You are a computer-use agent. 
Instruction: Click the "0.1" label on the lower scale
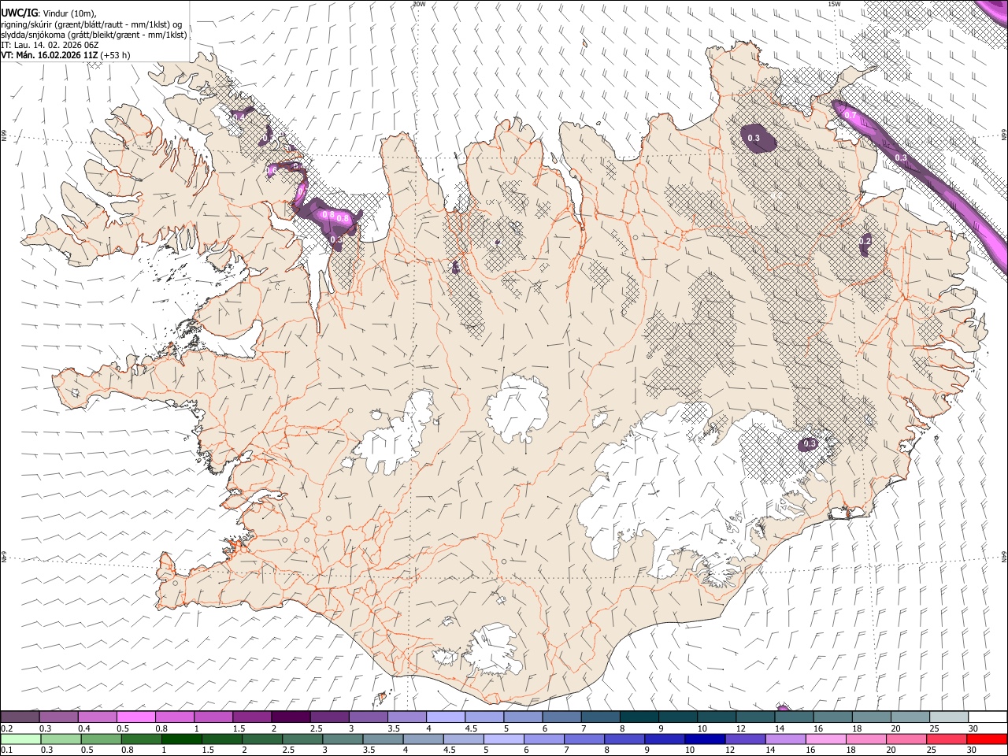click(7, 750)
